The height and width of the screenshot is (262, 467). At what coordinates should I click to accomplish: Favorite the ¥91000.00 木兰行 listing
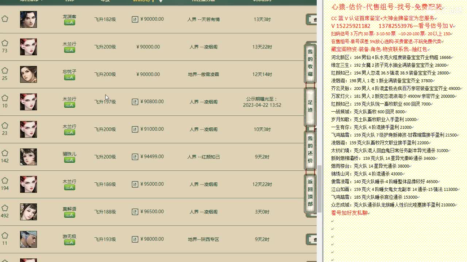(x=5, y=126)
